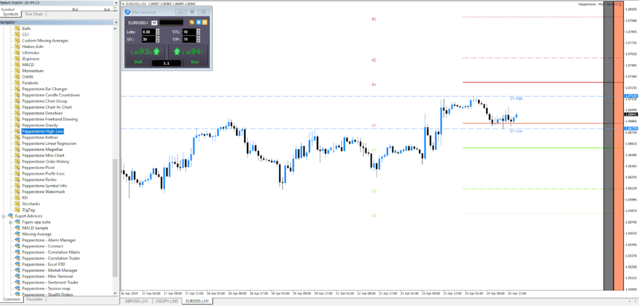639x306 pixels.
Task: Open the blue settings gear in Mini terminal
Action: (x=198, y=22)
